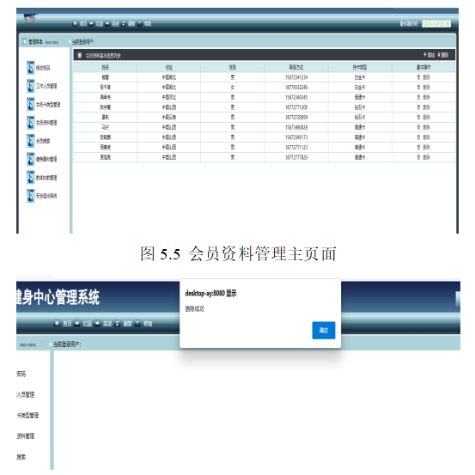The image size is (475, 475).
Task: Click 添加 in the member list header
Action: 429,55
